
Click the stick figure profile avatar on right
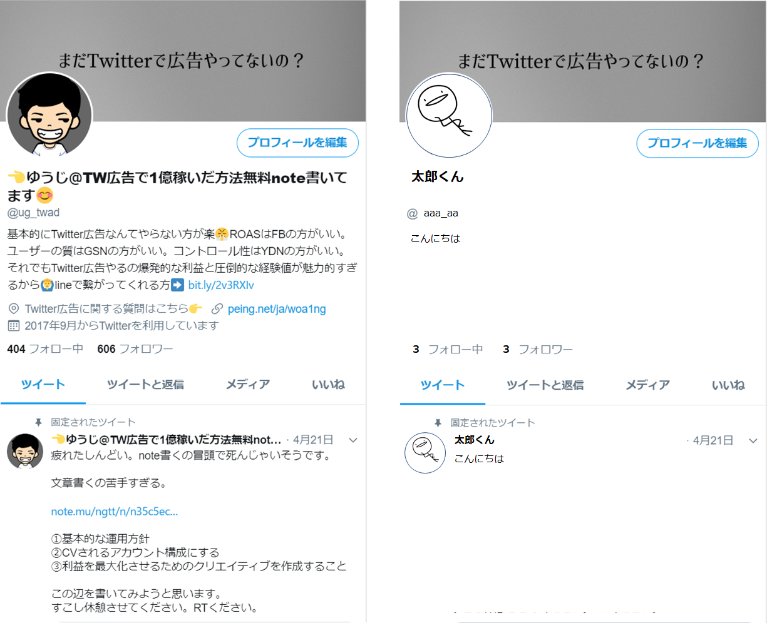coord(449,115)
